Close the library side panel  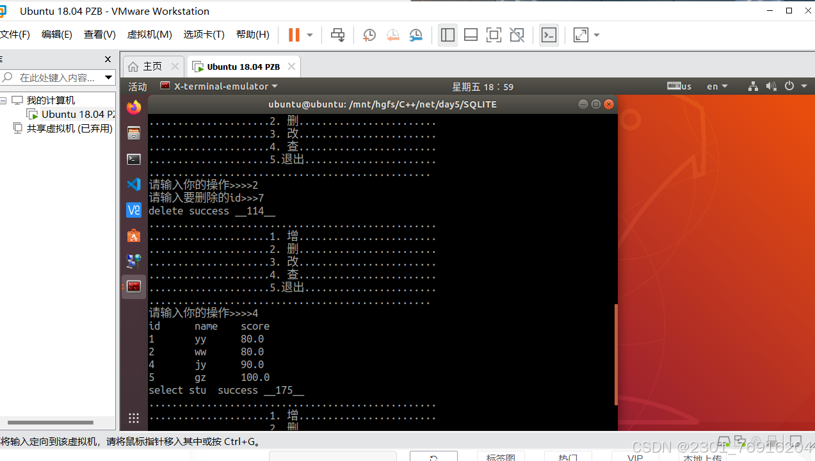[x=108, y=59]
